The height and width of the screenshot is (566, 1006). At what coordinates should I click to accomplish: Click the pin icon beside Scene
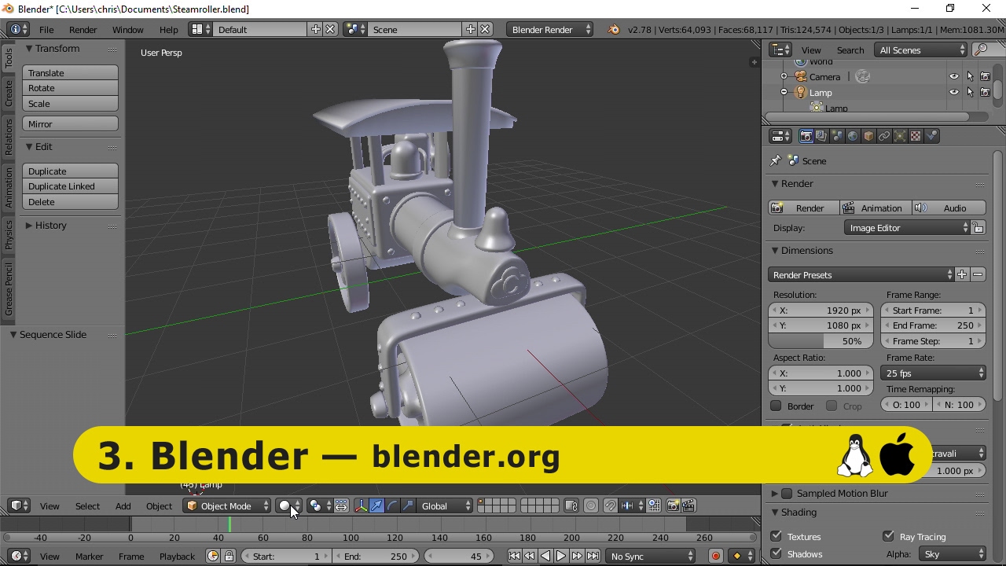(776, 160)
